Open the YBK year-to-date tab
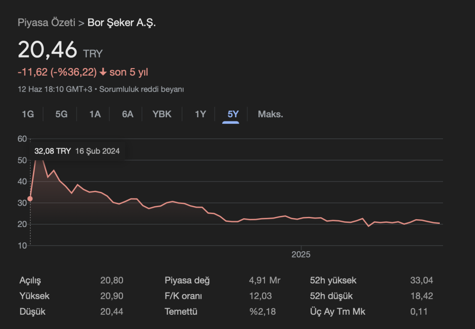 [x=162, y=114]
